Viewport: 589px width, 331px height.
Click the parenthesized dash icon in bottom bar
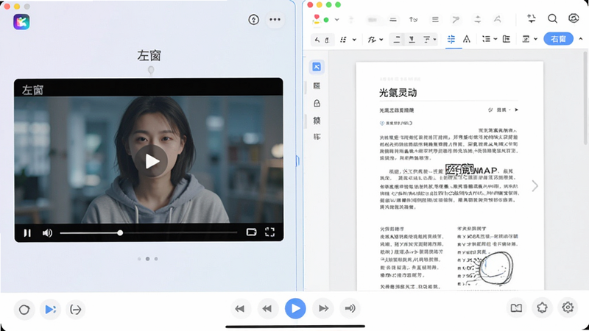click(x=76, y=310)
